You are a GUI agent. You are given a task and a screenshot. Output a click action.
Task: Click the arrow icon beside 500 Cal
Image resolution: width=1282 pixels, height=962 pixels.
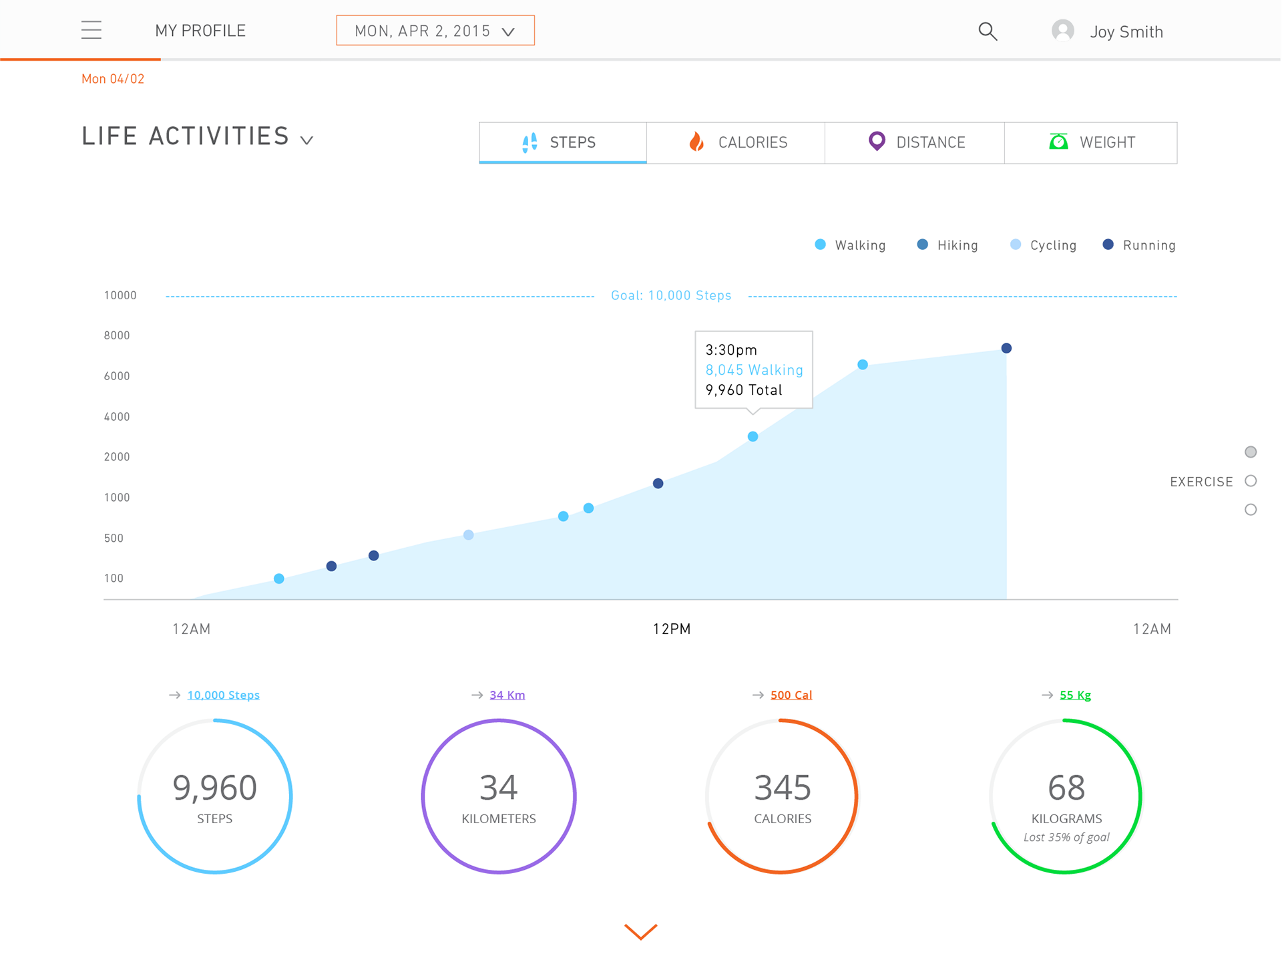point(758,695)
